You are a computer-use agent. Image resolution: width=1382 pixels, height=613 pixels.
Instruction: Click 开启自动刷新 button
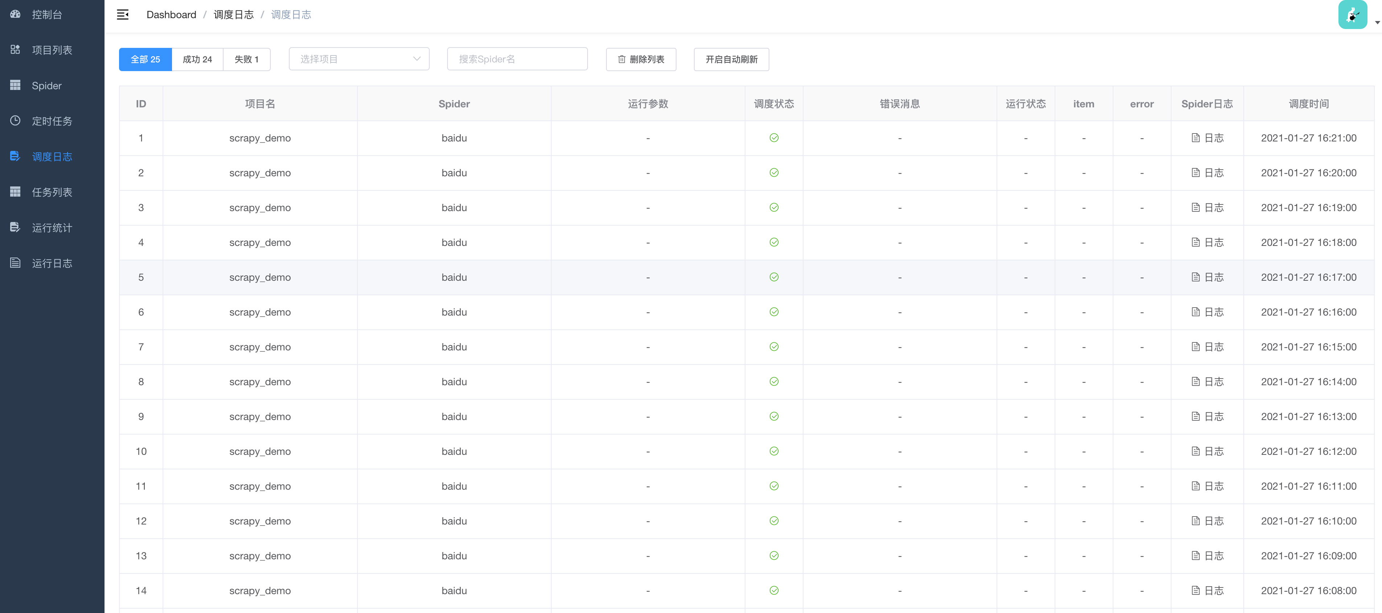[731, 59]
